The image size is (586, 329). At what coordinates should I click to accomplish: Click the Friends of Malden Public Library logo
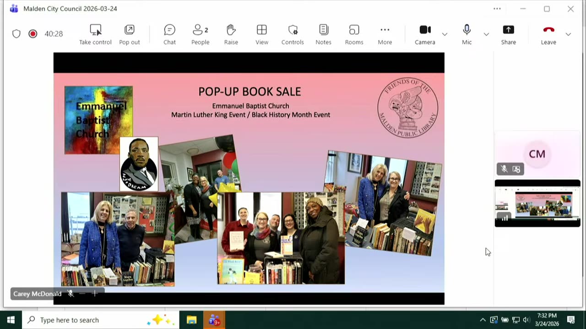[x=407, y=108]
